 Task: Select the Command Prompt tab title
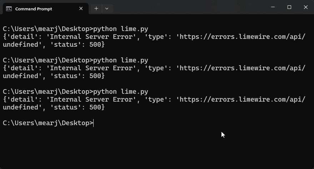[34, 9]
